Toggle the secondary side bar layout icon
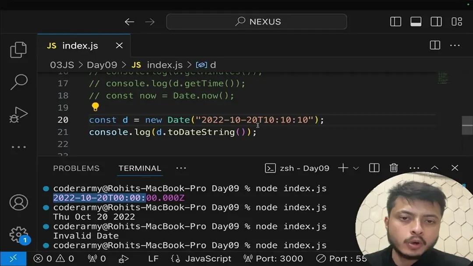 pos(436,22)
